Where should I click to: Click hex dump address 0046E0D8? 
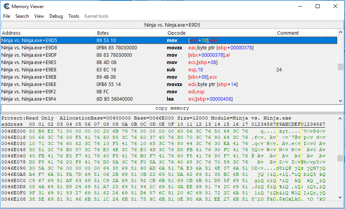(14, 187)
